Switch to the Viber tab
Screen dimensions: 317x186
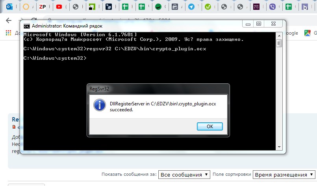click(272, 7)
